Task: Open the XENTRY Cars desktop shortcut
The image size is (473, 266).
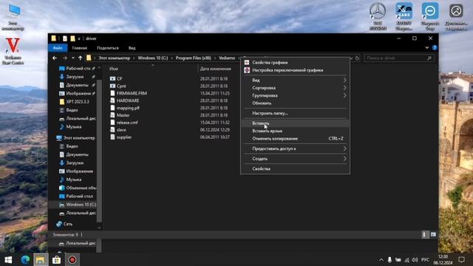Action: click(404, 16)
